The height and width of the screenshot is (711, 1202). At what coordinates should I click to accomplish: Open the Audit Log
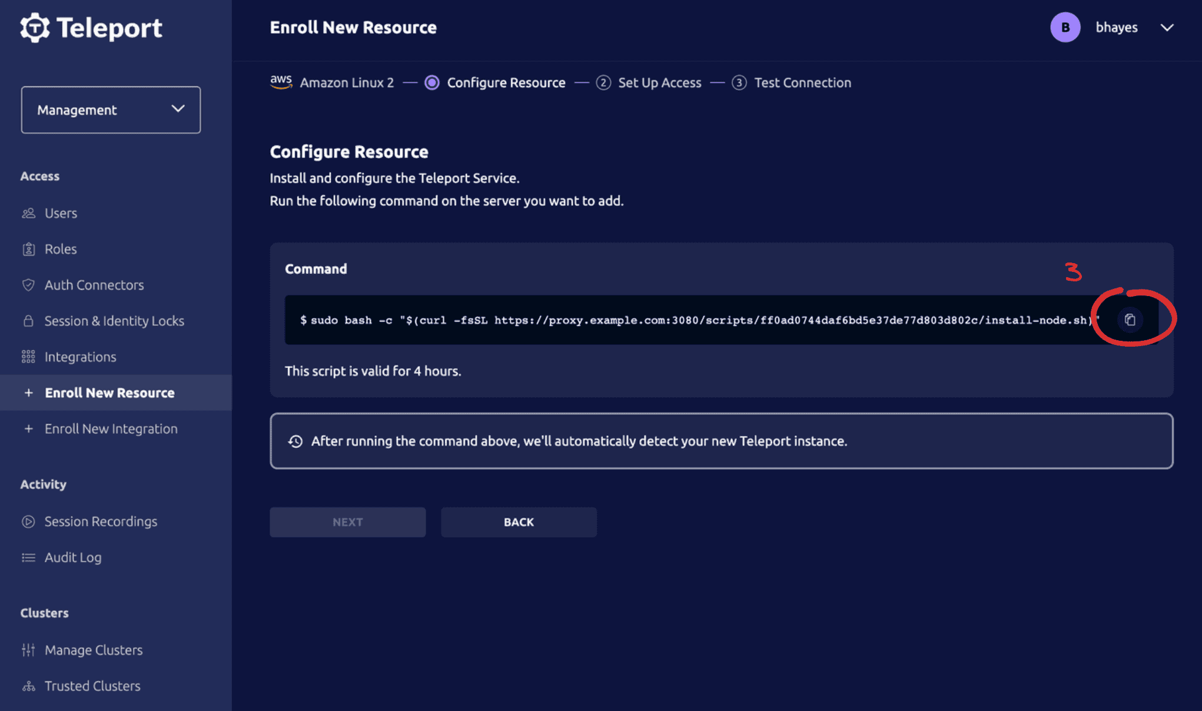[x=73, y=557]
